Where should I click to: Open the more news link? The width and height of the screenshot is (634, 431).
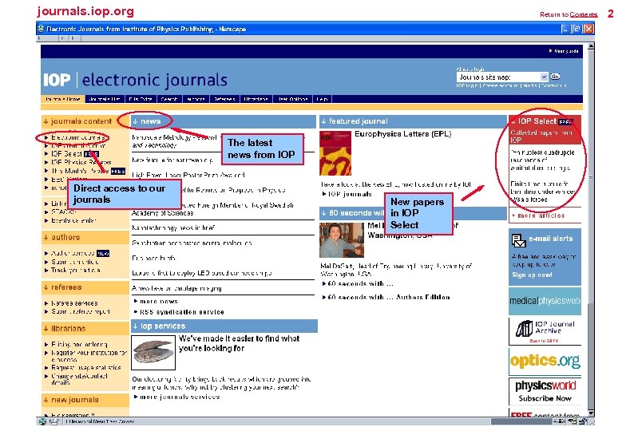(158, 301)
